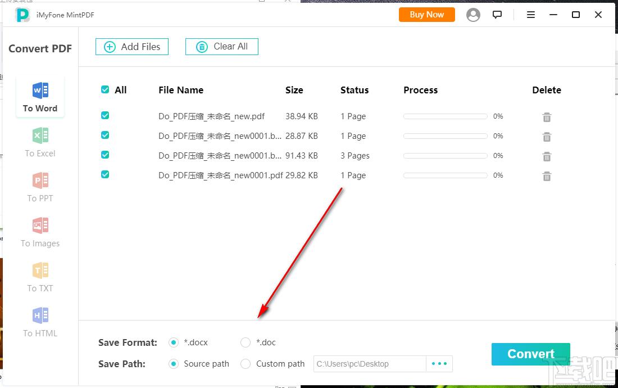Choose Source path as save location
The width and height of the screenshot is (618, 388).
(174, 364)
